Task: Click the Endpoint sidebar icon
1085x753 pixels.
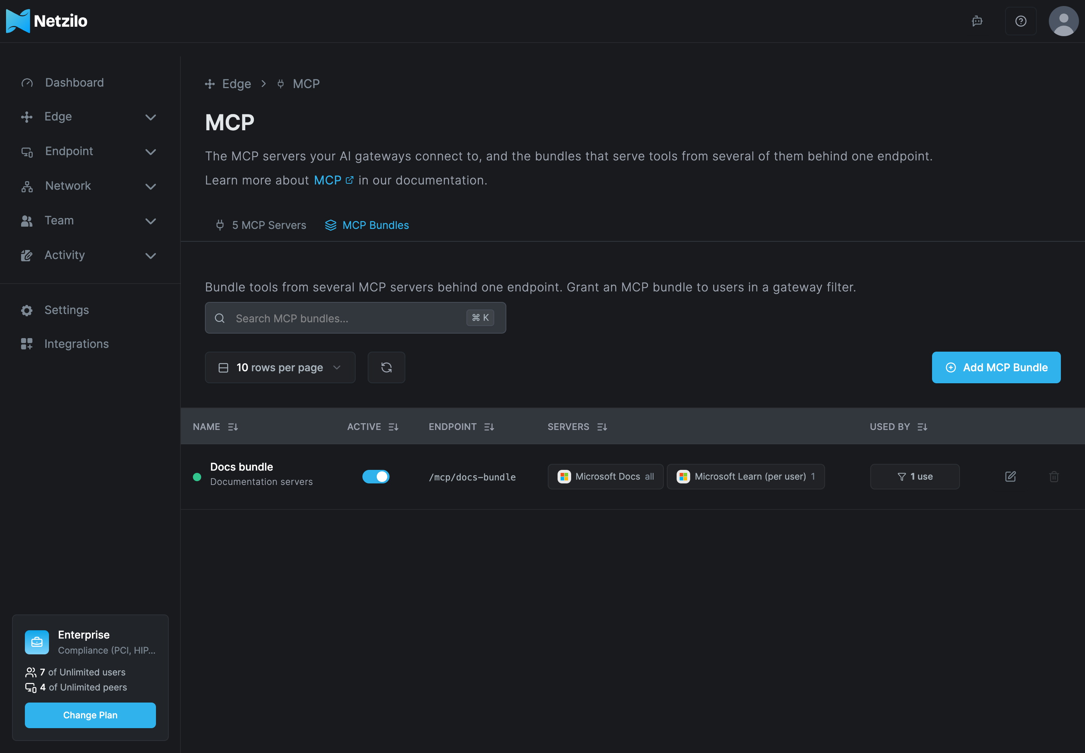Action: 27,152
